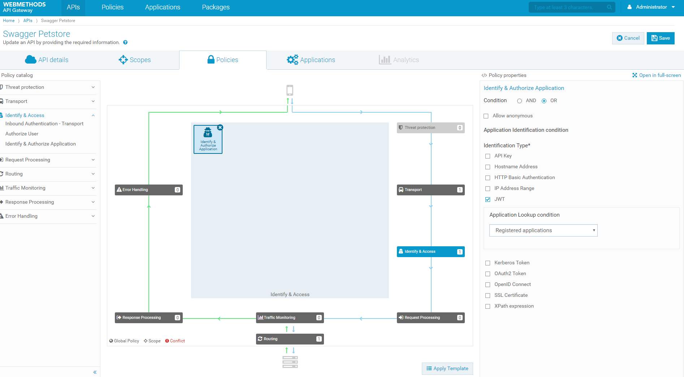Click the user avatar icon next to Administrator
Screen dimensions: 684x377
(x=629, y=7)
